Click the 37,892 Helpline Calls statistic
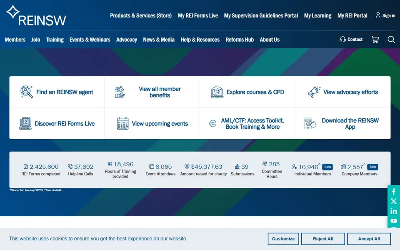The height and width of the screenshot is (250, 400). coord(84,167)
